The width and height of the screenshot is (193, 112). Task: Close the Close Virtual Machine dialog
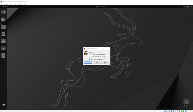pyautogui.click(x=108, y=49)
